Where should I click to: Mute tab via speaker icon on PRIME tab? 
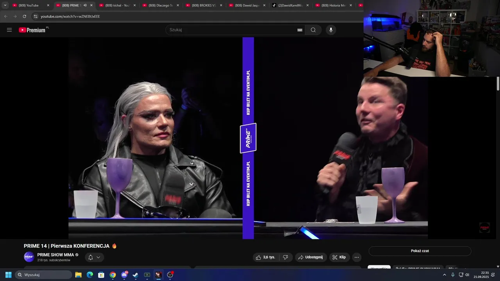pyautogui.click(x=85, y=5)
